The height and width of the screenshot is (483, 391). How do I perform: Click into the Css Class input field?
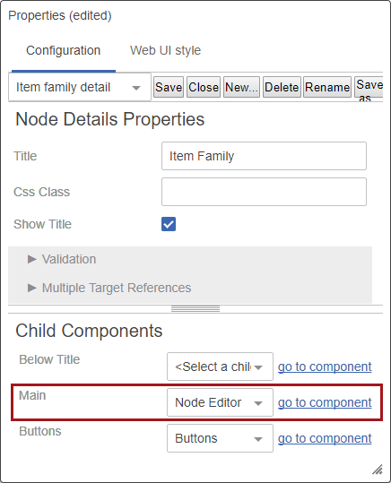point(264,192)
